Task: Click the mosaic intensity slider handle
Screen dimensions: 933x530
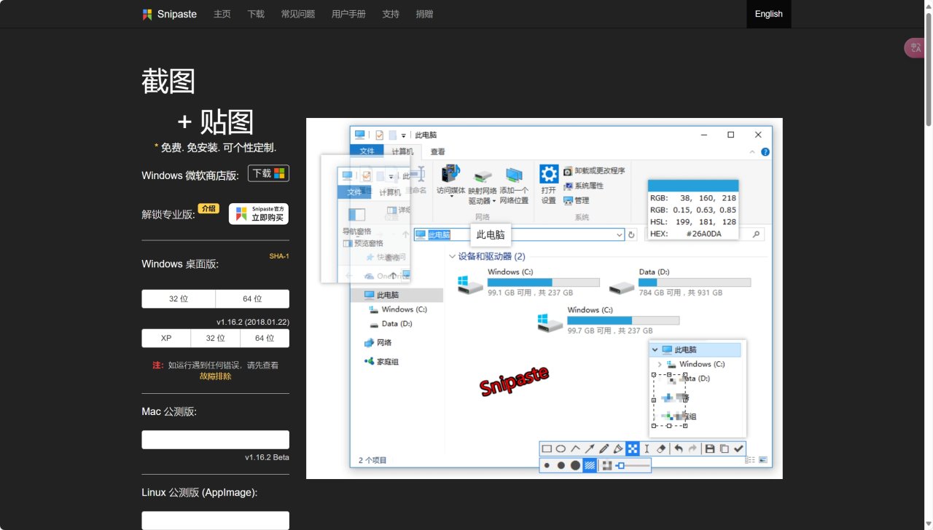Action: tap(620, 465)
